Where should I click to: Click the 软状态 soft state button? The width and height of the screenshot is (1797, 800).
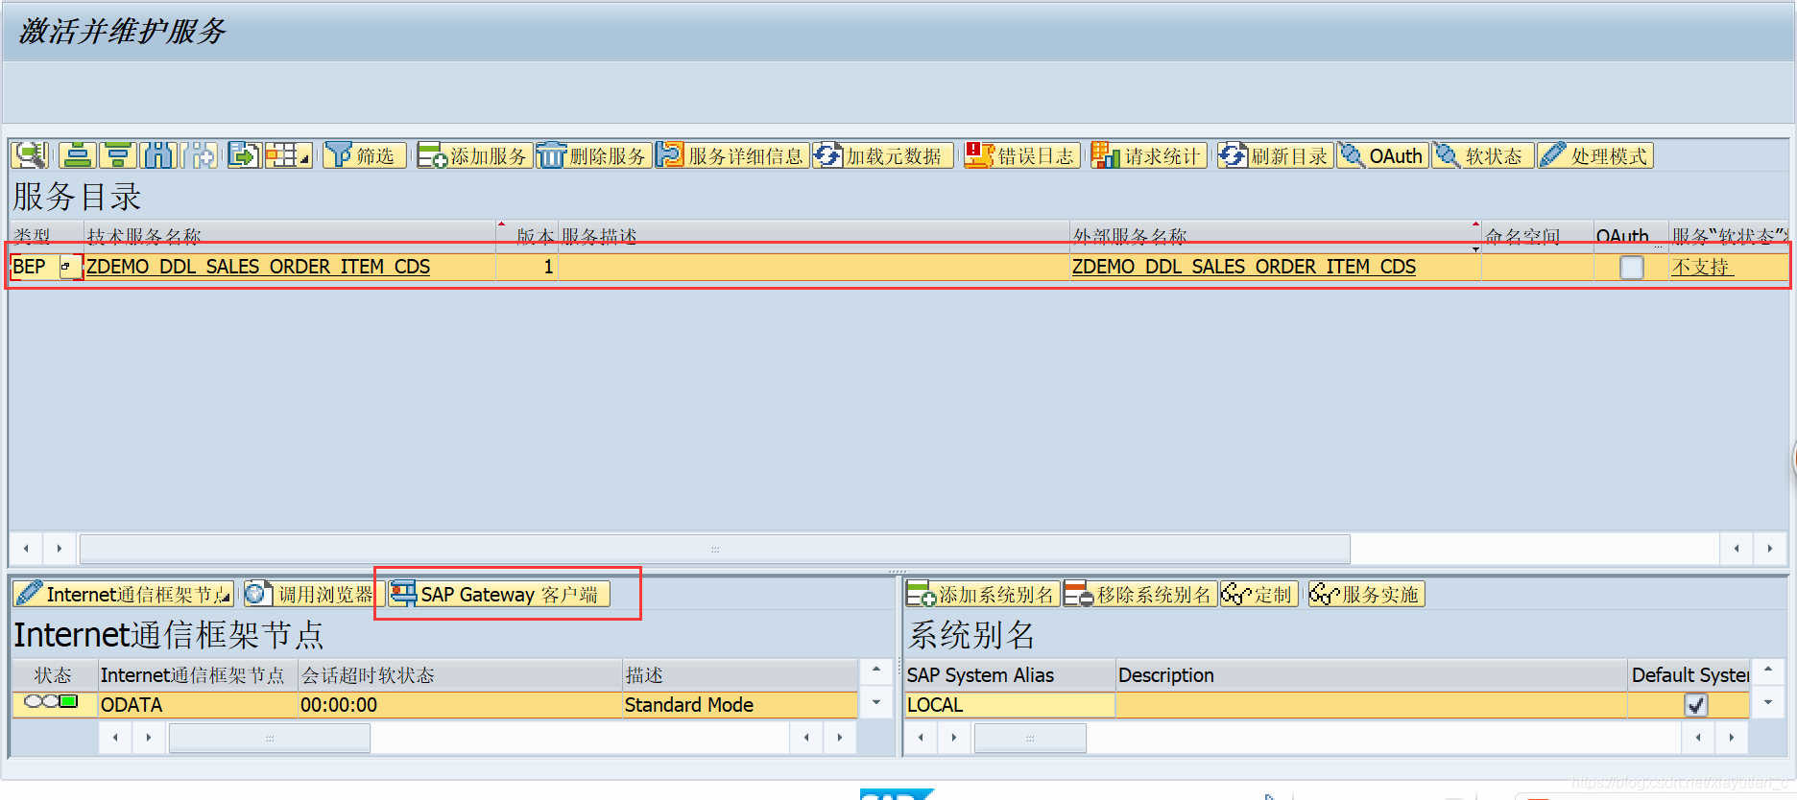click(x=1481, y=155)
